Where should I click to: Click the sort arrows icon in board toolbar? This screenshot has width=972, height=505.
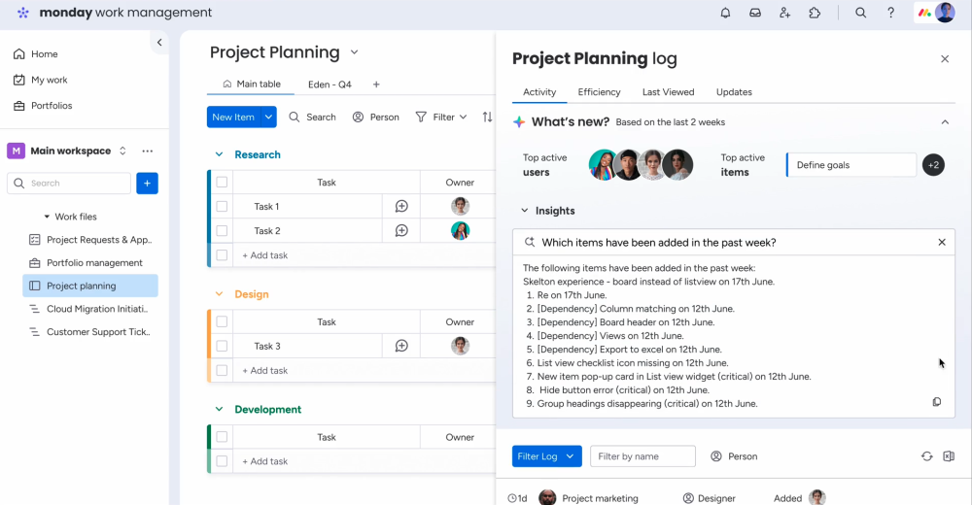coord(487,117)
